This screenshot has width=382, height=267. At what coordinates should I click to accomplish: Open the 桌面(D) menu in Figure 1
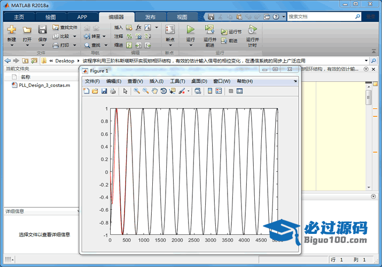(199, 81)
